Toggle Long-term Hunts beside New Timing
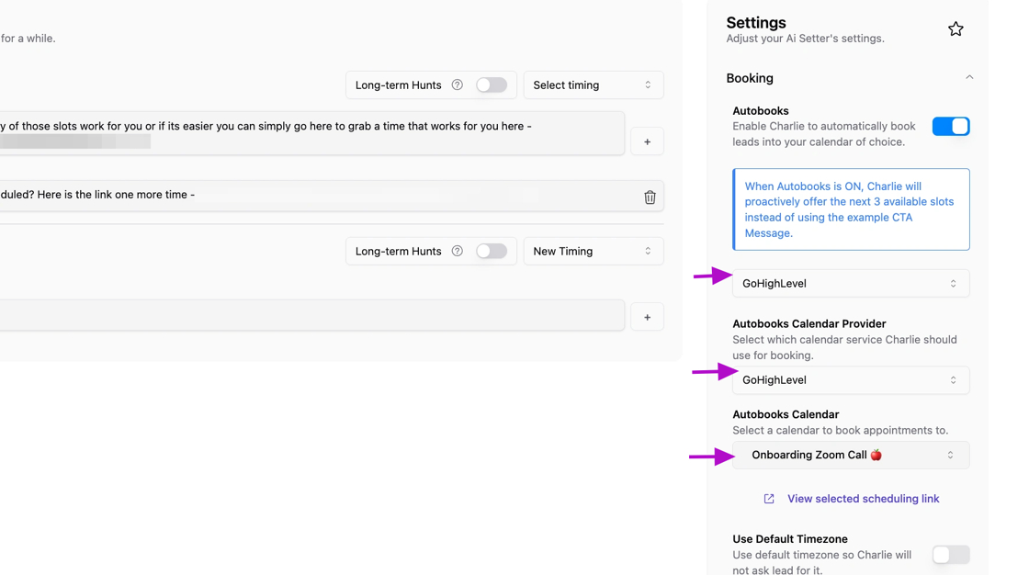 click(x=492, y=251)
